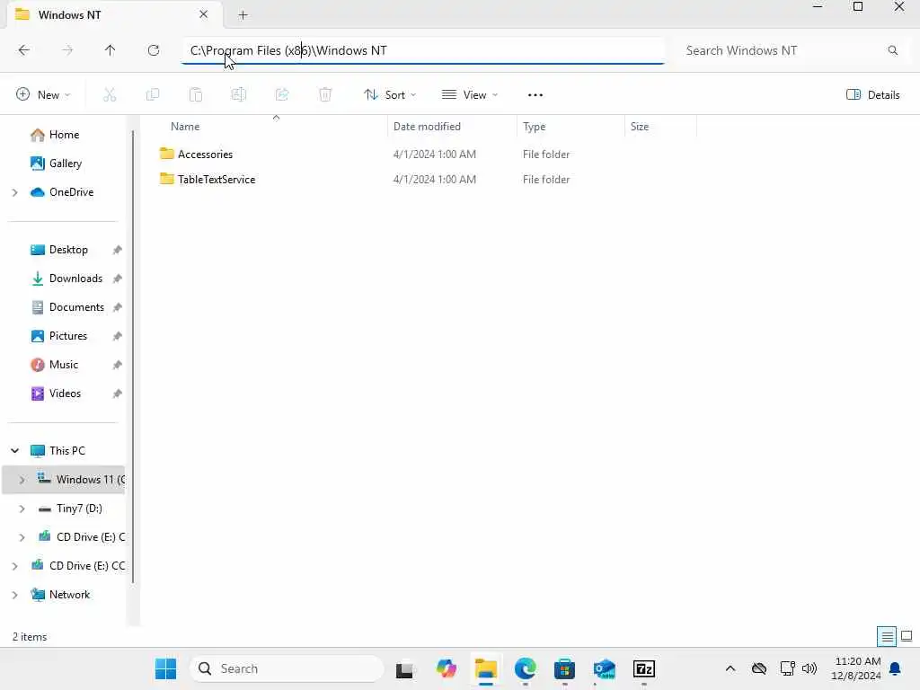
Task: Open the Windows Start menu
Action: [x=165, y=668]
